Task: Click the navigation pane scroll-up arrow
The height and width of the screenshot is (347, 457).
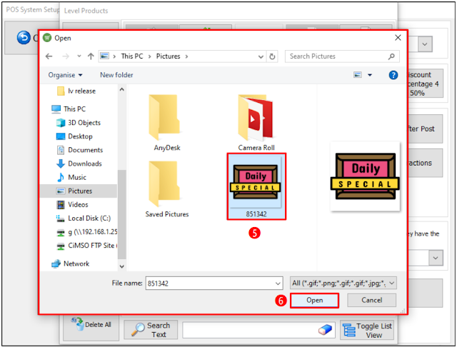Action: click(x=122, y=90)
